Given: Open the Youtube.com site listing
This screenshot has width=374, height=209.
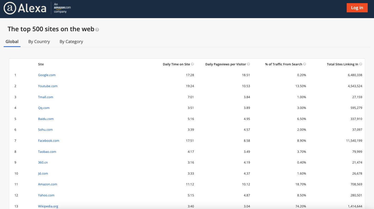Looking at the screenshot, I should pos(48,86).
